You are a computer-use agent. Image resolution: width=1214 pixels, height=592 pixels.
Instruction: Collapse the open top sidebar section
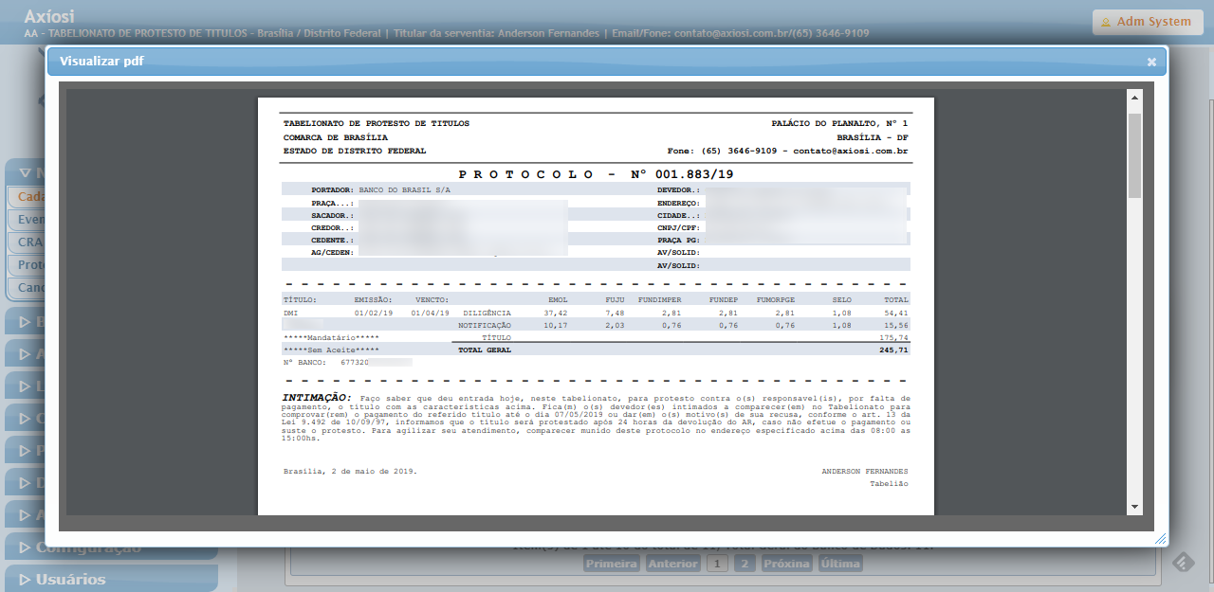tap(24, 173)
